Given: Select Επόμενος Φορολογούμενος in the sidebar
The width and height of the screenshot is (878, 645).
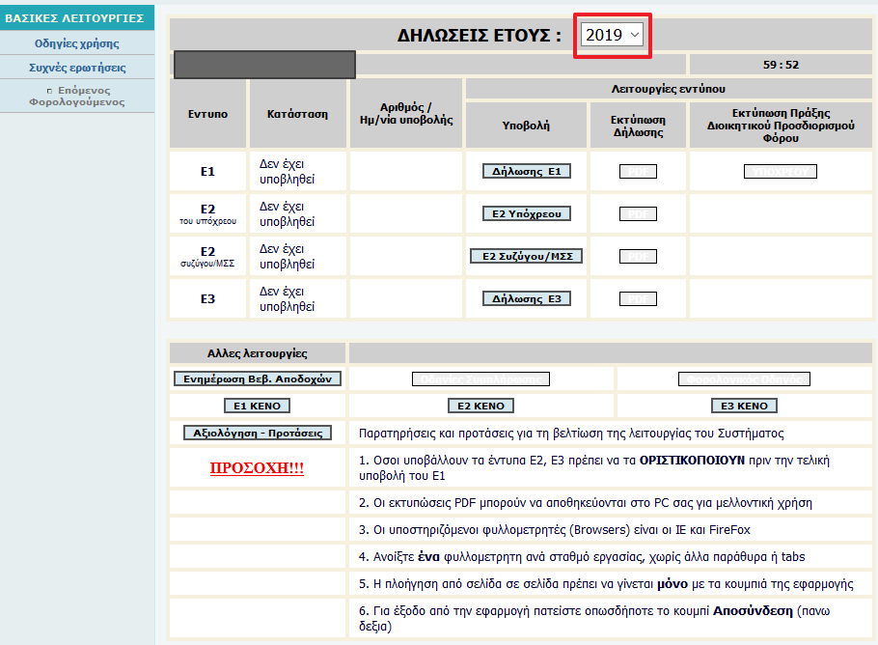Looking at the screenshot, I should tap(79, 97).
